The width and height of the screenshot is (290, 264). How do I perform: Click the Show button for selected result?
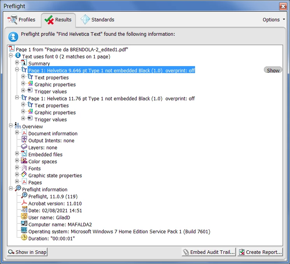pos(273,70)
